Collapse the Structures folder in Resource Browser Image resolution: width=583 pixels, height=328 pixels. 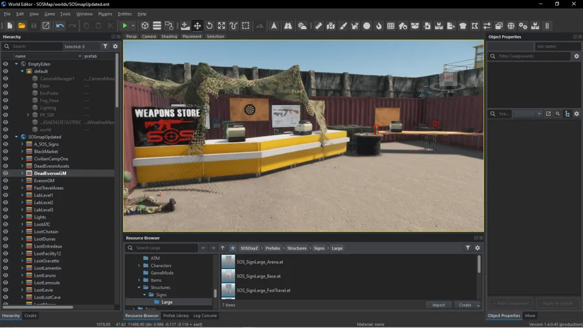pos(139,287)
